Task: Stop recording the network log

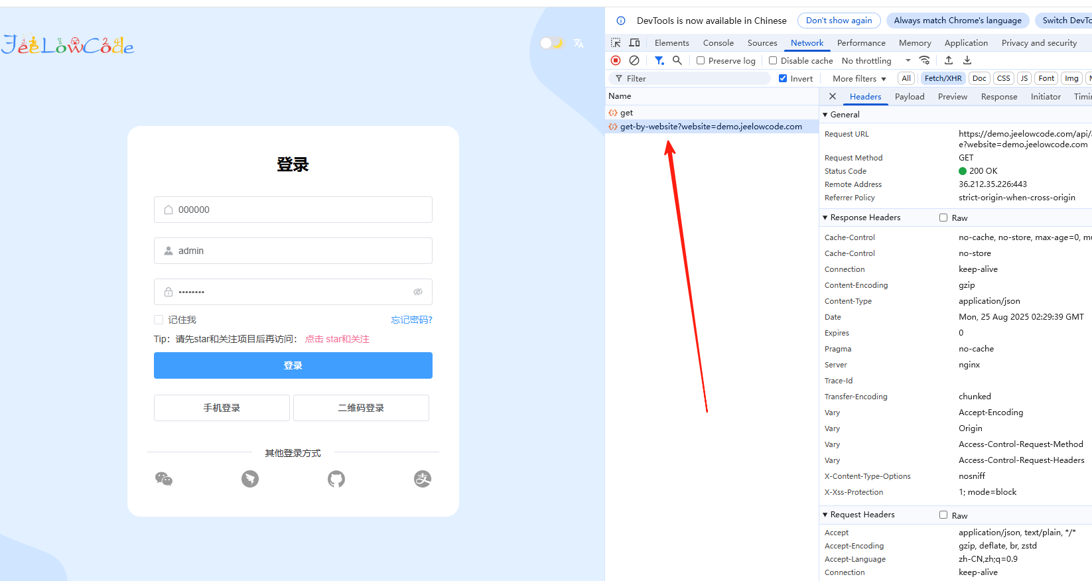Action: point(616,60)
